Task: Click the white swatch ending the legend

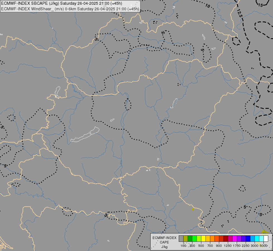Action: (x=266, y=239)
